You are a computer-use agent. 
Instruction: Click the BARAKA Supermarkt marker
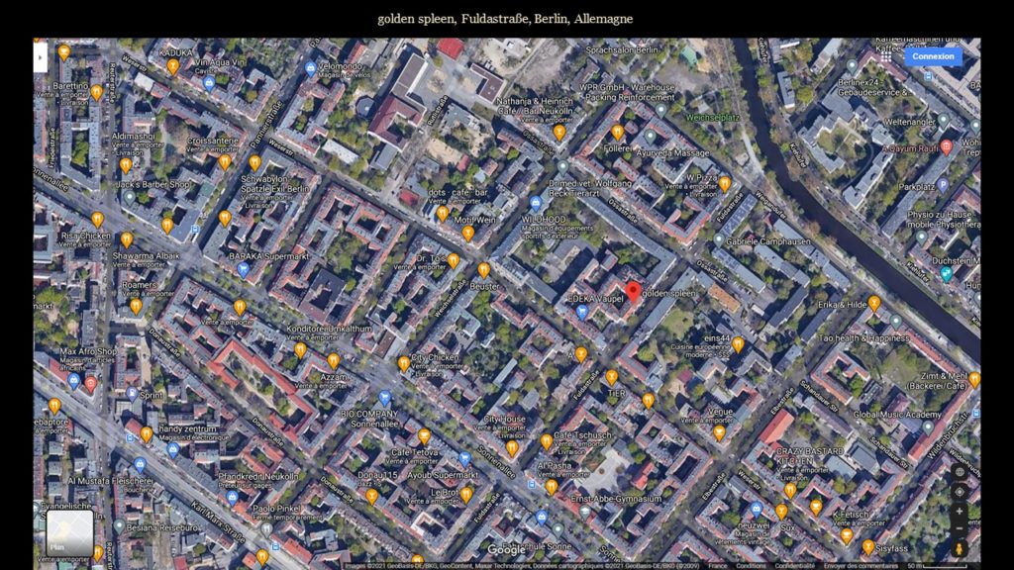coord(243,268)
